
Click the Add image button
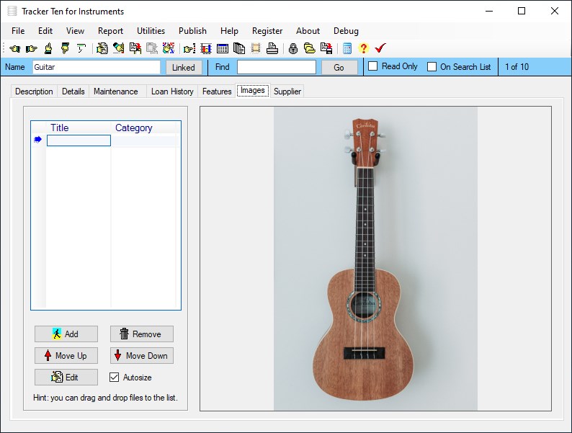coord(66,334)
